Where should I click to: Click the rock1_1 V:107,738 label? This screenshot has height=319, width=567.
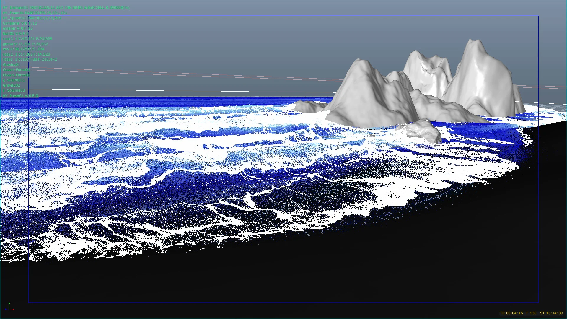pos(30,59)
